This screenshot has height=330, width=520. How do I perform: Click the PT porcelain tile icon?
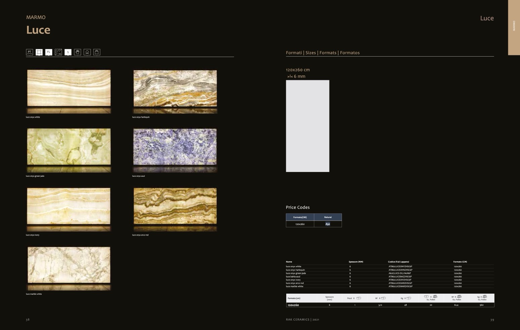(30, 52)
